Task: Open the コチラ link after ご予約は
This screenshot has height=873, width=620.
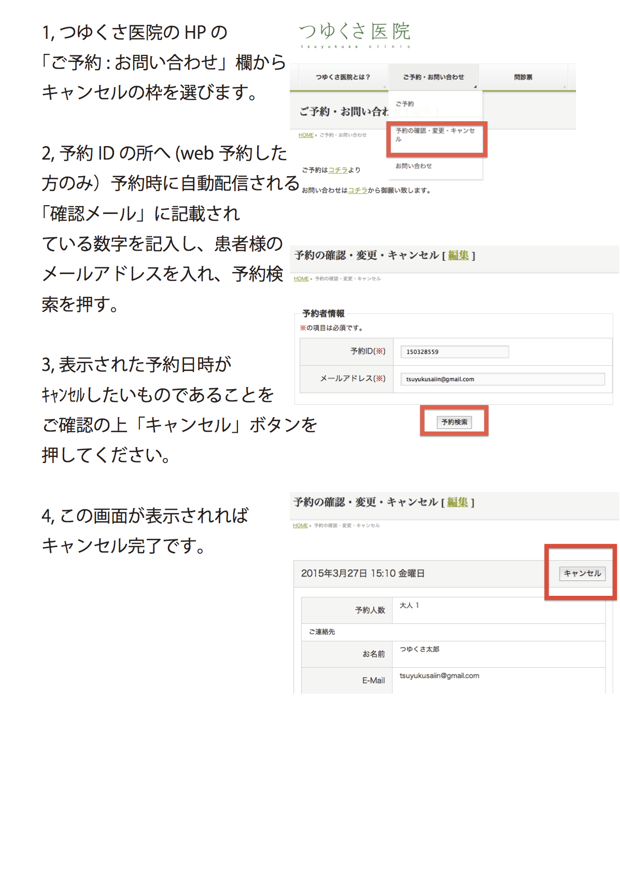Action: coord(338,170)
